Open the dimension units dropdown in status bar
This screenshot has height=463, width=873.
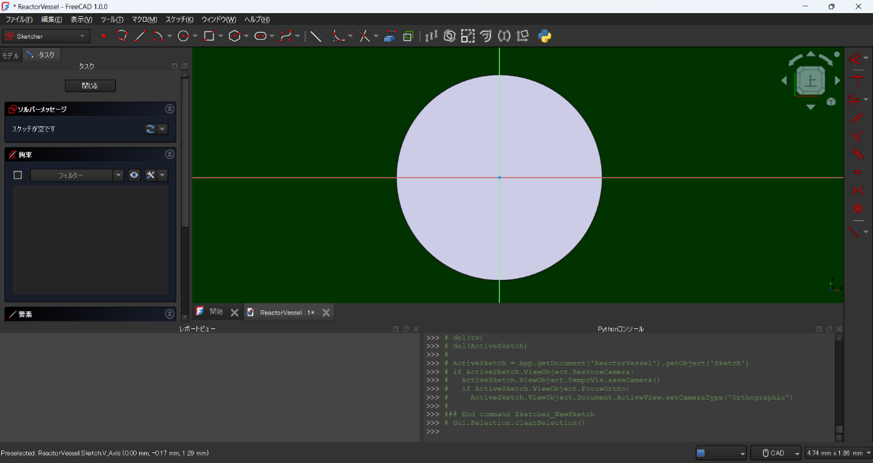(x=837, y=453)
